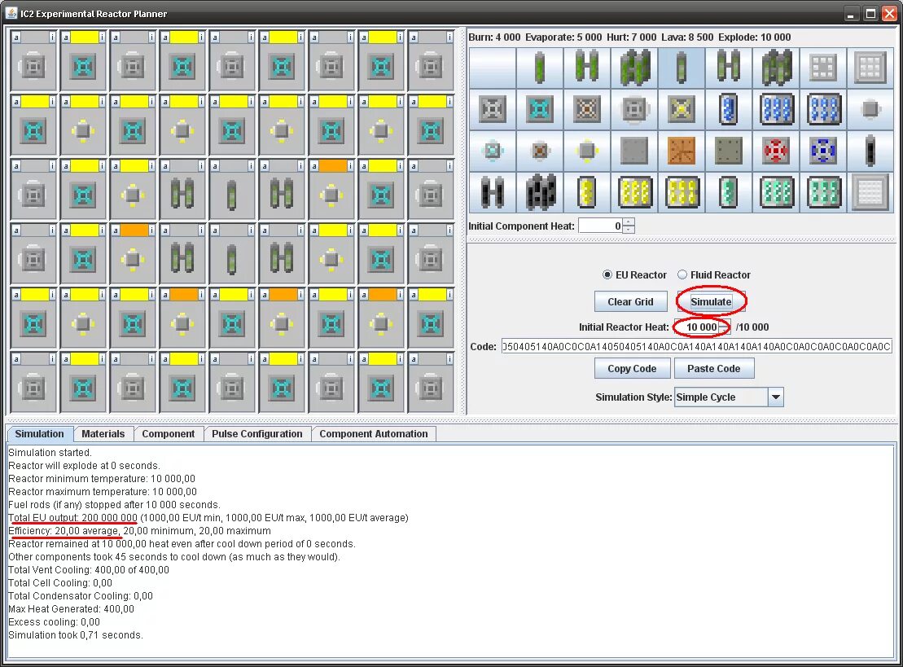Select the blue LZH-condensator in the palette
Viewport: 903px width, 667px height.
point(823,151)
